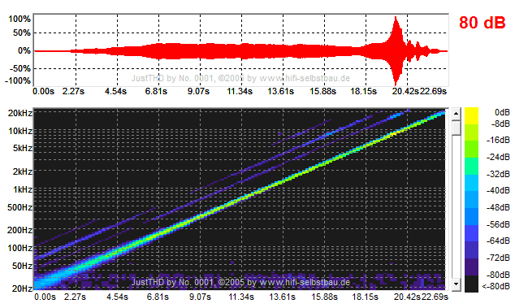Screen dimensions: 515x308
Task: Click the 50% amplitude axis label
Action: (x=22, y=33)
